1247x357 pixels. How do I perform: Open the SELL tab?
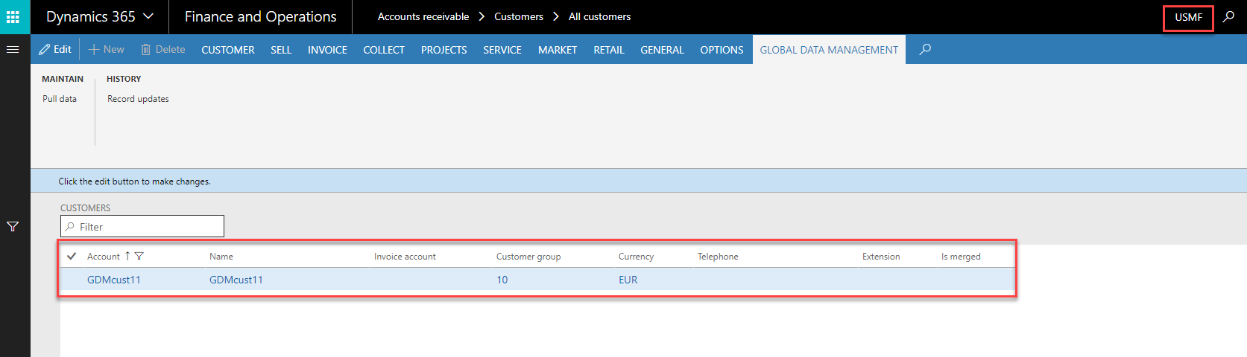click(281, 50)
